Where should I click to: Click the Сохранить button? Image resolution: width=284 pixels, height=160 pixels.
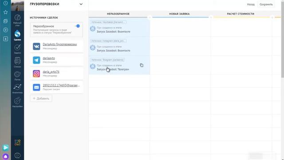point(266,4)
